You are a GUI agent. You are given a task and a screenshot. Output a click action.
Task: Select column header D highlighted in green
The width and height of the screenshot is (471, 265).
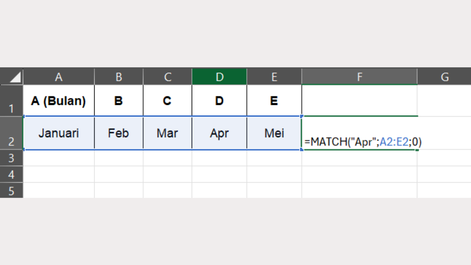(219, 77)
